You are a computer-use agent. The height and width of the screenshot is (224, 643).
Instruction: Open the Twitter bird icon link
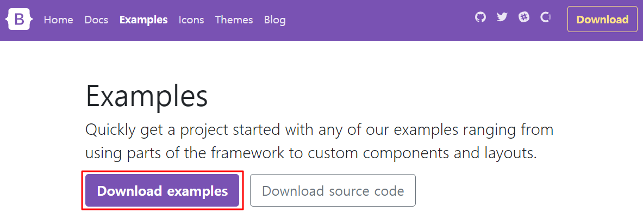click(x=502, y=17)
